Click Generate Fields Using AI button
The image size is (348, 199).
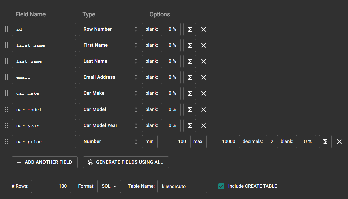click(126, 162)
